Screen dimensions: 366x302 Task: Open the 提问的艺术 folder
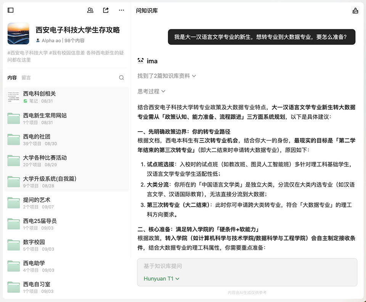click(37, 200)
